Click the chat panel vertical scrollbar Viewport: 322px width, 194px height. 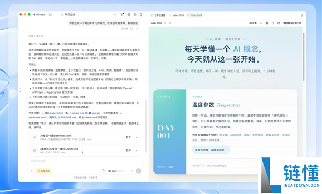146,126
